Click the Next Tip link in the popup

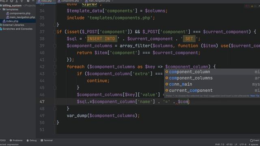(255, 96)
